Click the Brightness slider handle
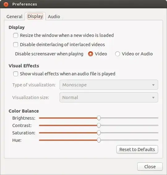 click(x=99, y=118)
